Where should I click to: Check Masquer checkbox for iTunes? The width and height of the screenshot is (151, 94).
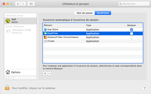pos(131,41)
